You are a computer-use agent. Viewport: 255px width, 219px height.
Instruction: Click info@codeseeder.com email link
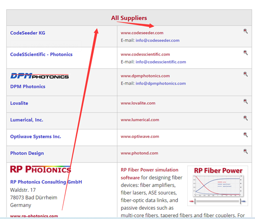pos(157,40)
